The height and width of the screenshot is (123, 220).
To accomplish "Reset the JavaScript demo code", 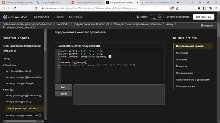I will 64,94.
